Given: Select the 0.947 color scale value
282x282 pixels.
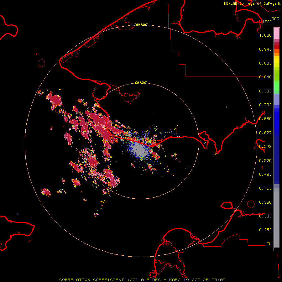Looking at the screenshot, I should coord(265,49).
